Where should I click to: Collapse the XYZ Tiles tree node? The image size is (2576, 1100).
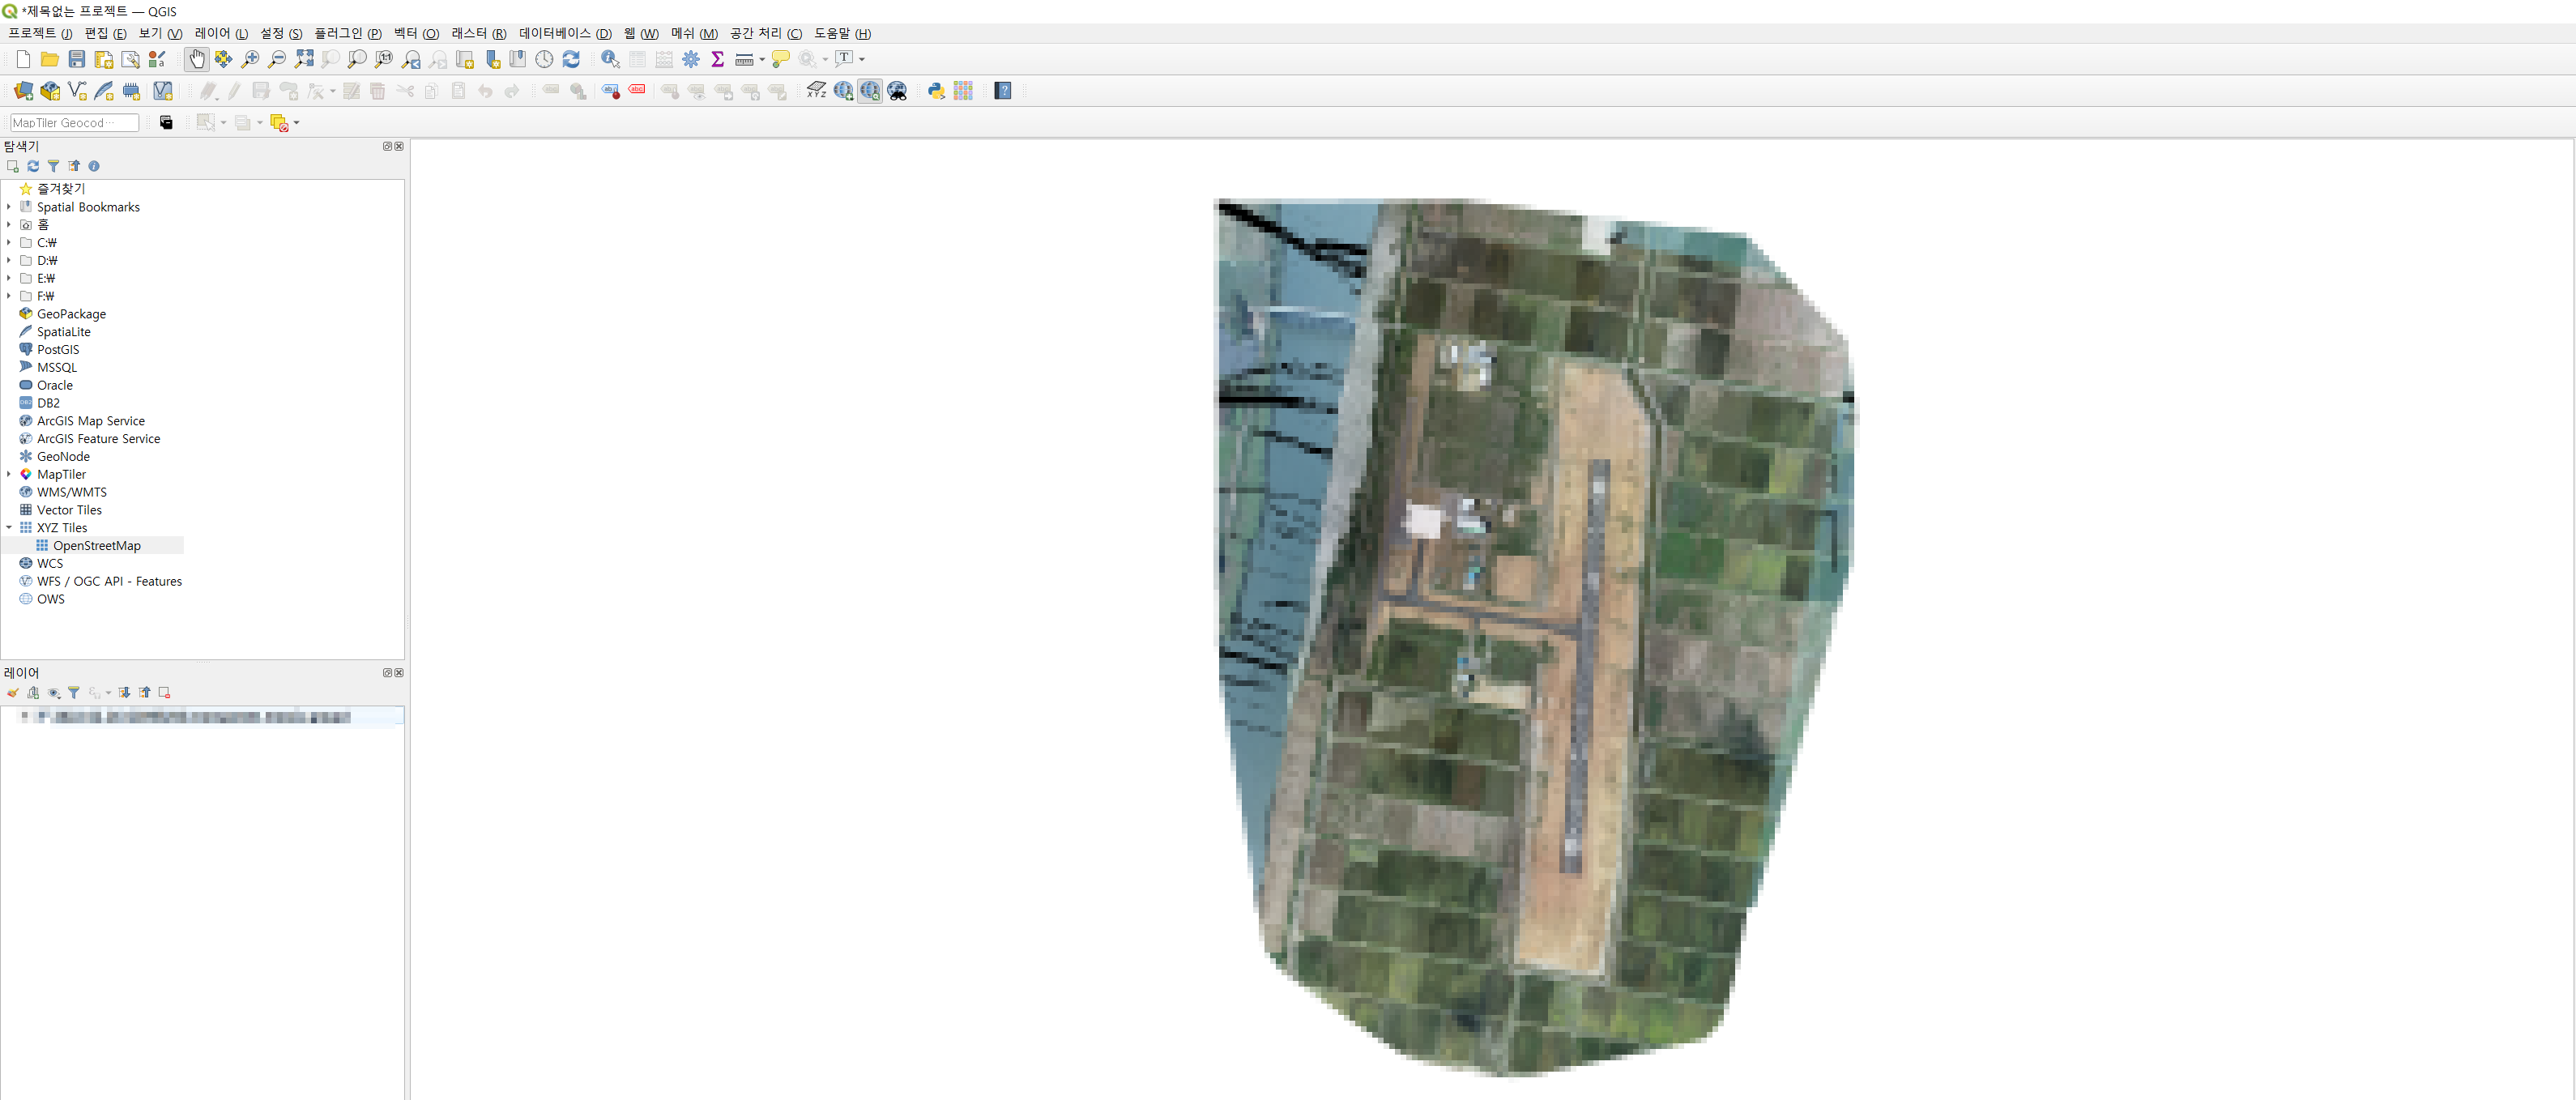pyautogui.click(x=9, y=528)
